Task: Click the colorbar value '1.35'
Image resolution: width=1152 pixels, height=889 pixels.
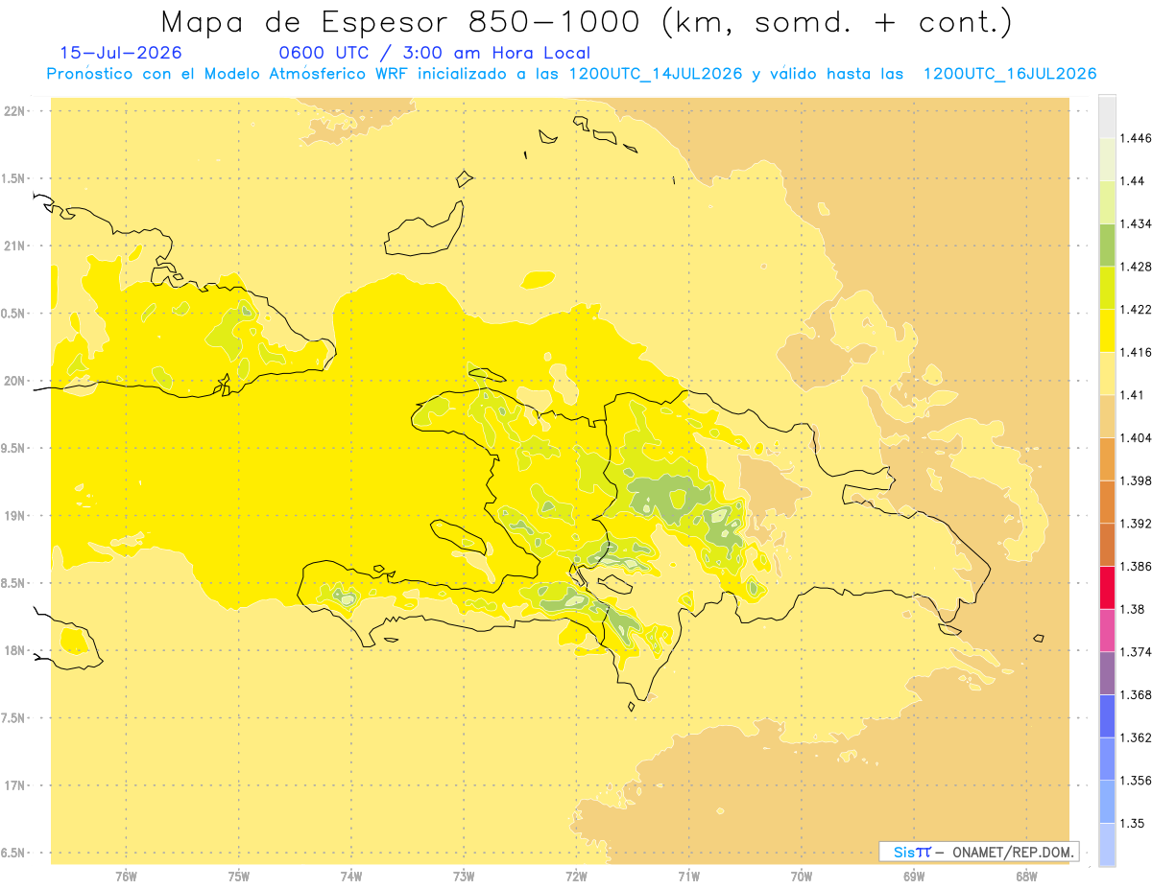Action: coord(1132,823)
